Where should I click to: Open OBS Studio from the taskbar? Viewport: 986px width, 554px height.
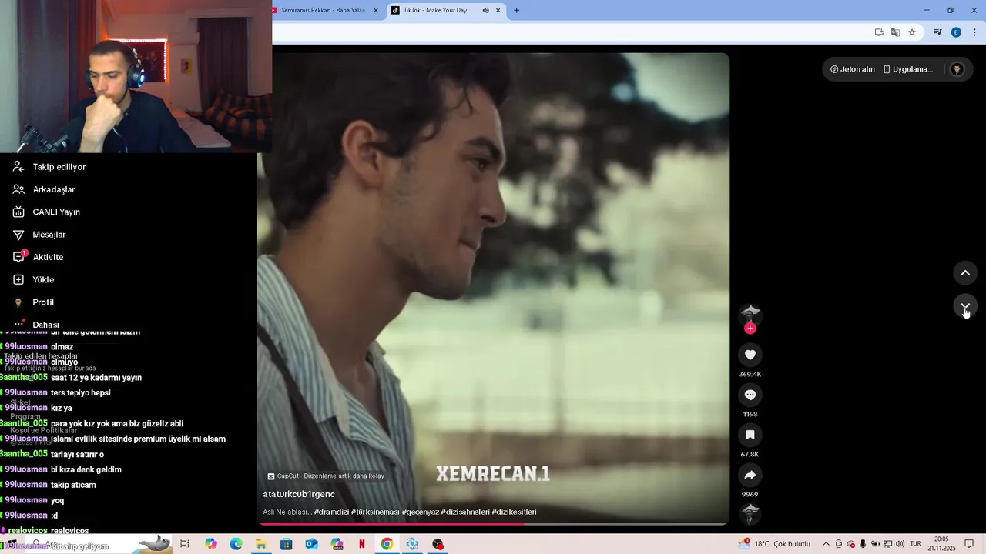(x=438, y=544)
